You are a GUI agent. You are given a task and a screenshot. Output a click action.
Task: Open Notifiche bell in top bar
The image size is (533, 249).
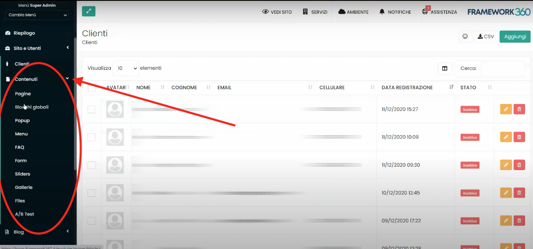click(395, 12)
